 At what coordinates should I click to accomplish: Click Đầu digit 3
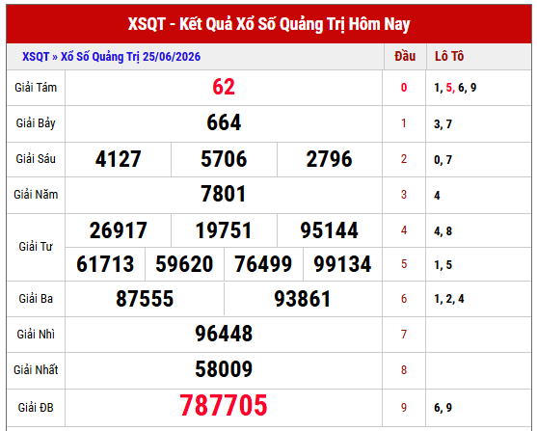pos(404,195)
